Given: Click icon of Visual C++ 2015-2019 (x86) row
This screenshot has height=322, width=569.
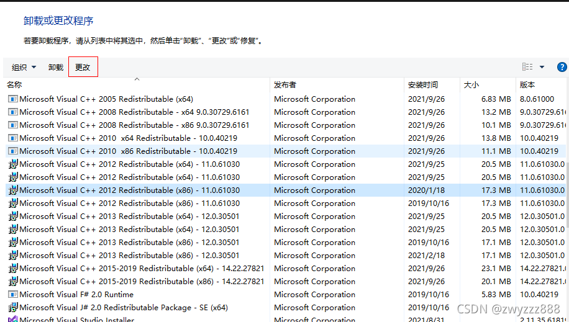Looking at the screenshot, I should (13, 282).
